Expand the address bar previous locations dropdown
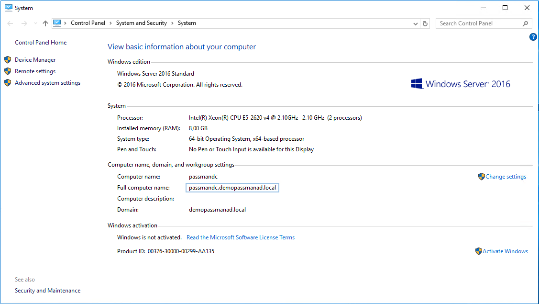Screen dimensions: 539x304 pos(415,23)
